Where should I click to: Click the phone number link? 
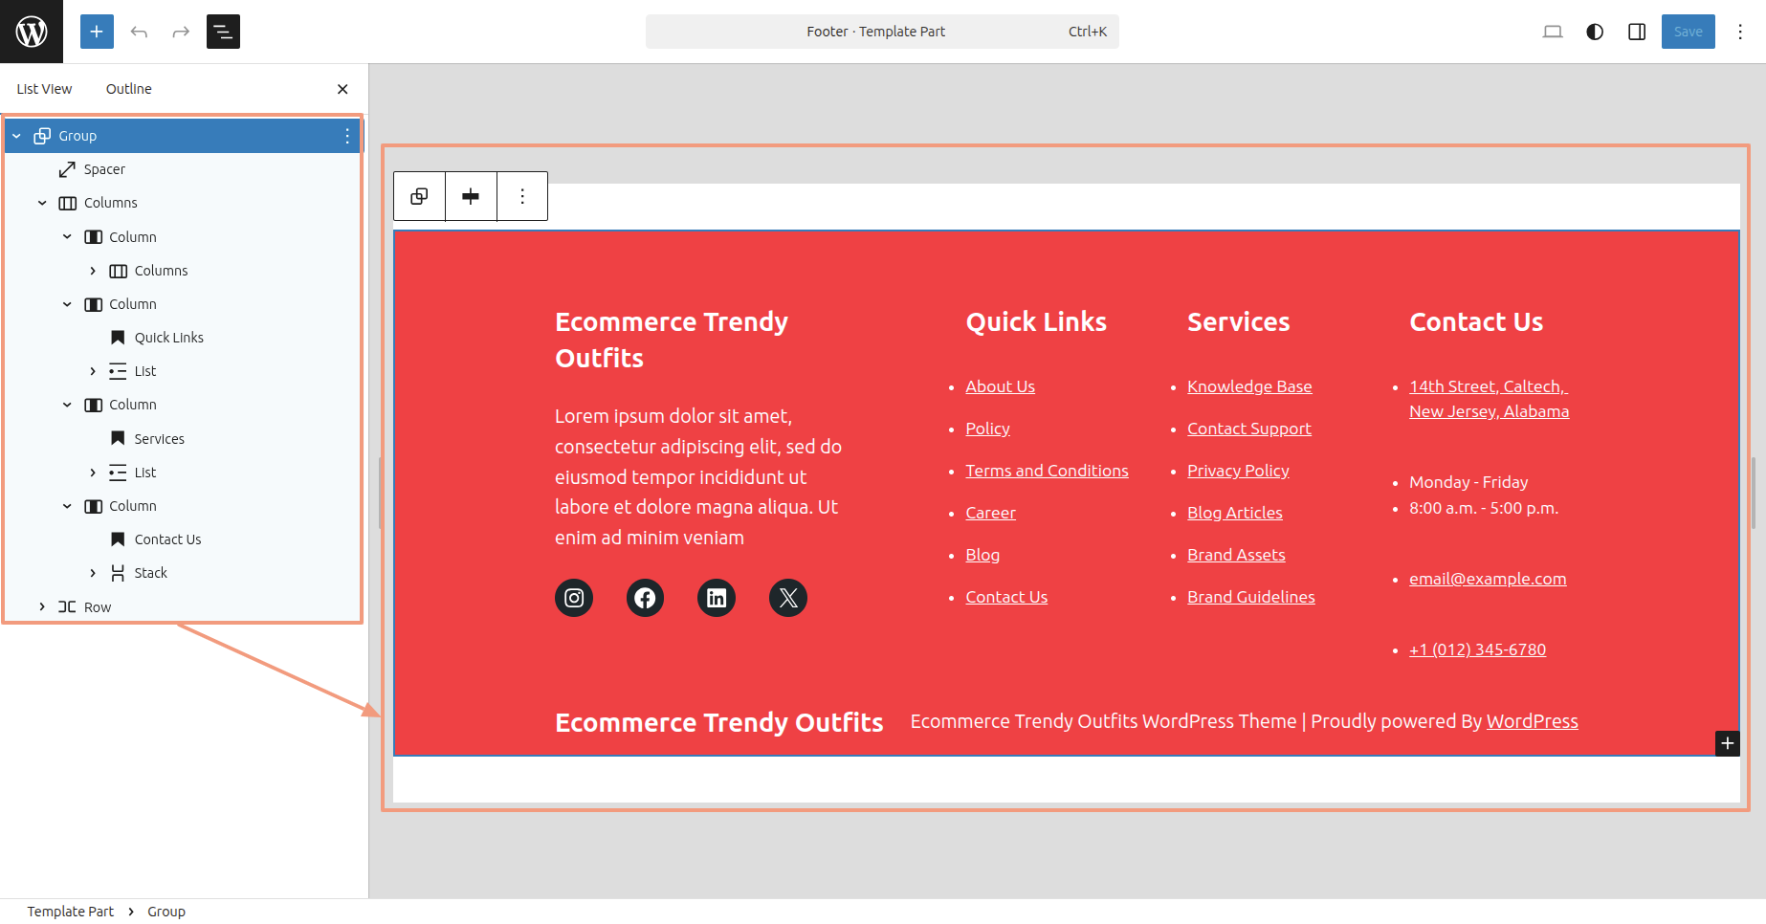pos(1477,649)
